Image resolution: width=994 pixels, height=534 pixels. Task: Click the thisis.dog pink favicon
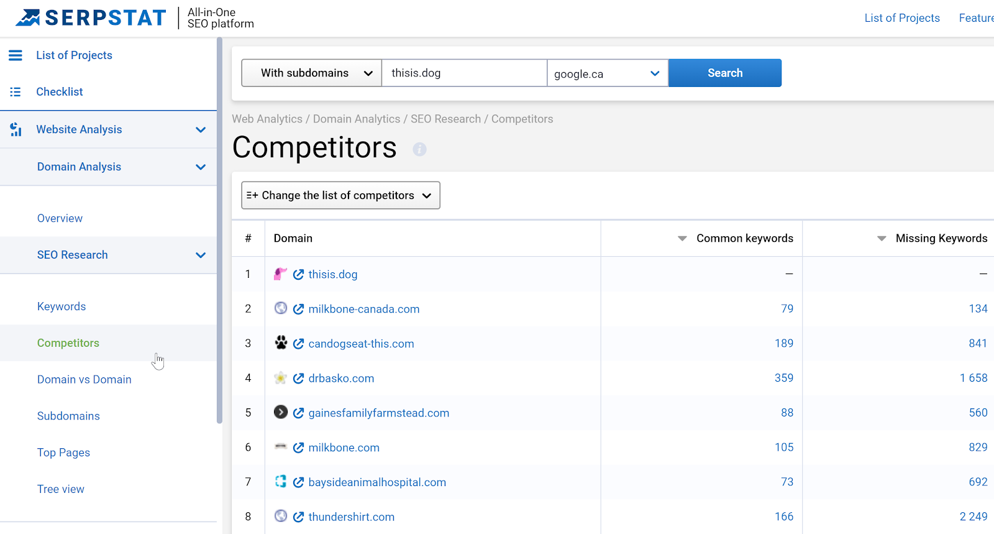tap(281, 274)
